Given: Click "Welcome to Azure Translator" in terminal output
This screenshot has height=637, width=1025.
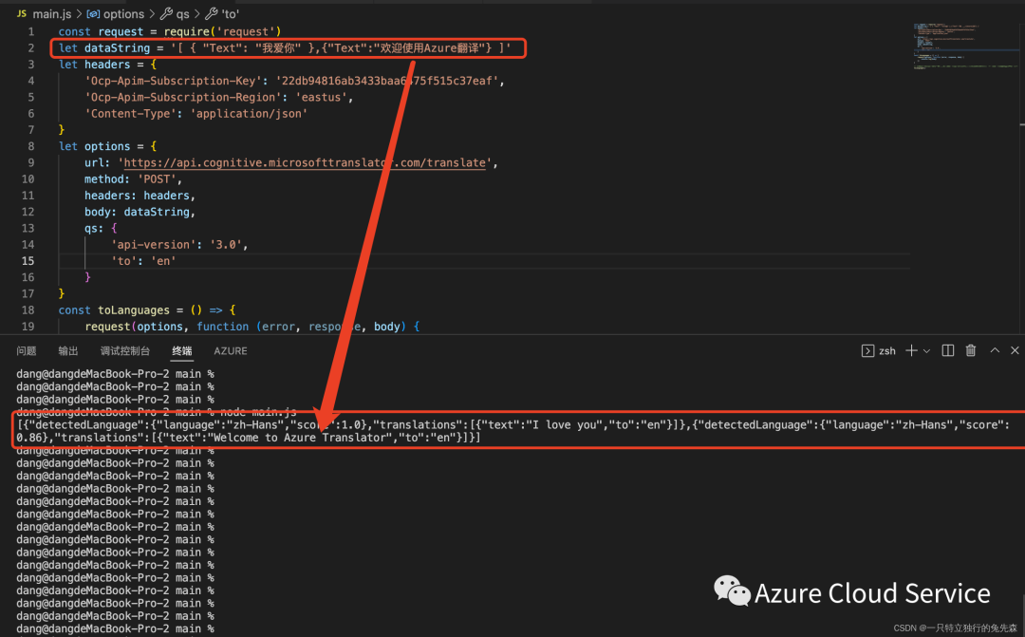Looking at the screenshot, I should (302, 438).
